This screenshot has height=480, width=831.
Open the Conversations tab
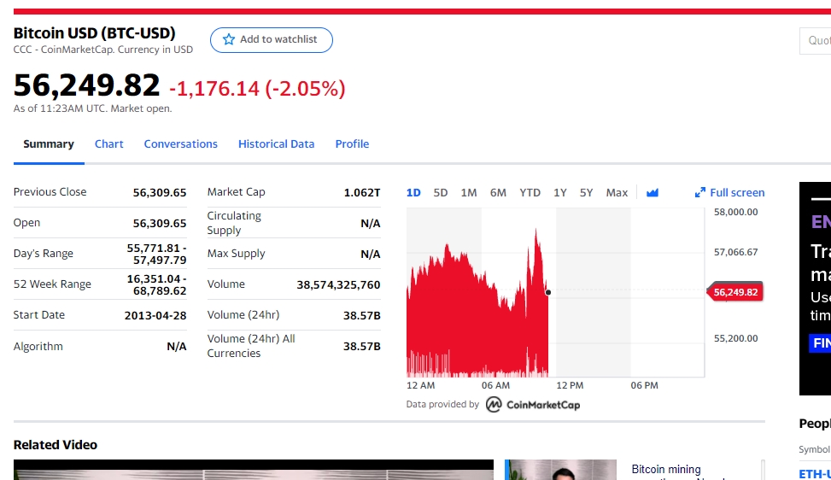pyautogui.click(x=181, y=144)
